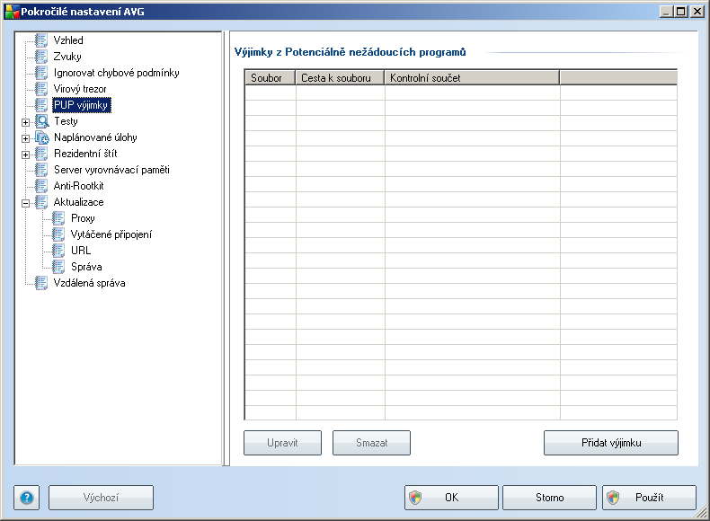Select Vzdálená správa in the tree
Image resolution: width=710 pixels, height=521 pixels.
coord(90,283)
